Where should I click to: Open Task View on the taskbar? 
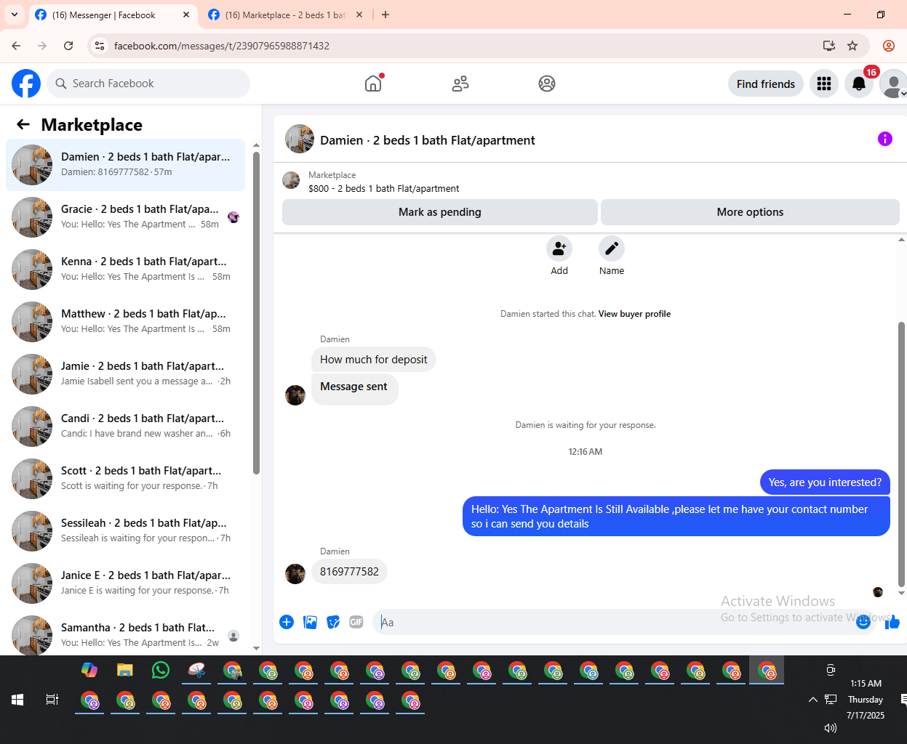point(52,700)
